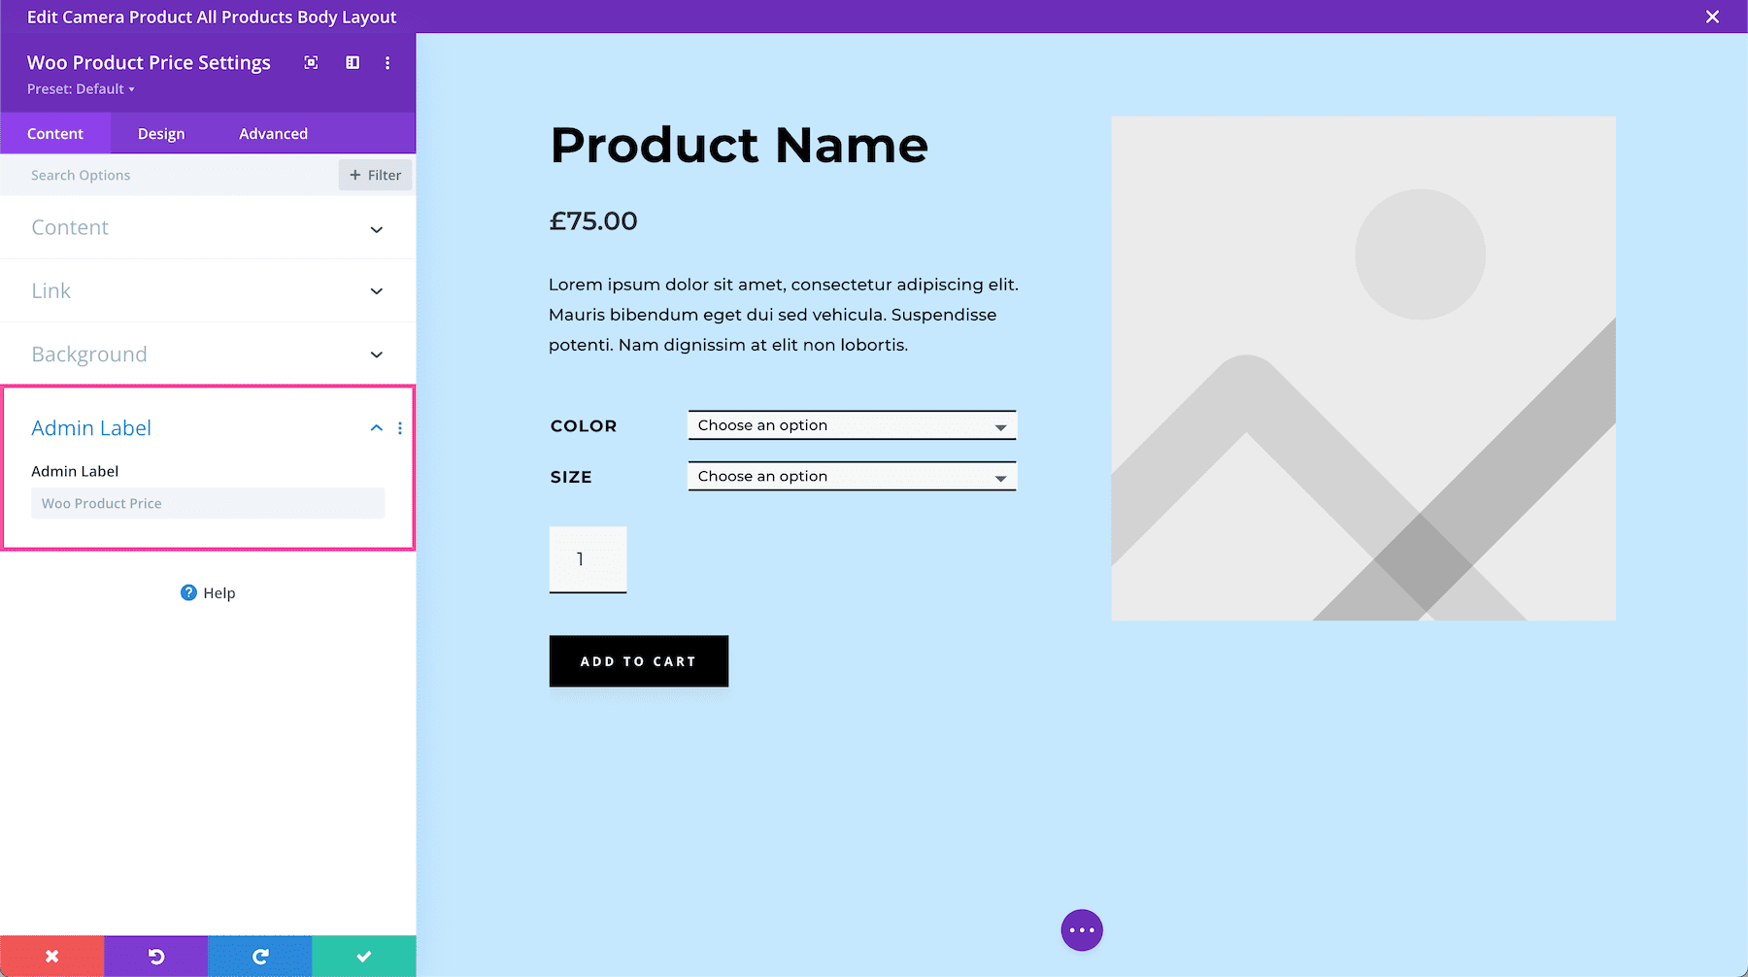The width and height of the screenshot is (1748, 977).
Task: Open the three-dot menu in settings header
Action: 387,62
